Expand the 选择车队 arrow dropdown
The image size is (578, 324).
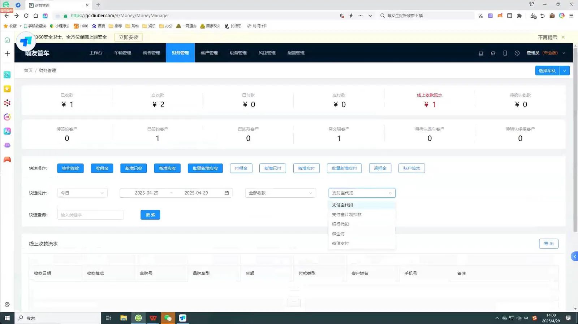564,71
